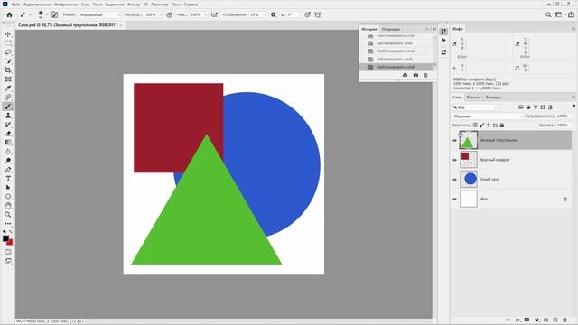The height and width of the screenshot is (325, 578).
Task: Hide the Синий круг layer
Action: pyautogui.click(x=454, y=180)
